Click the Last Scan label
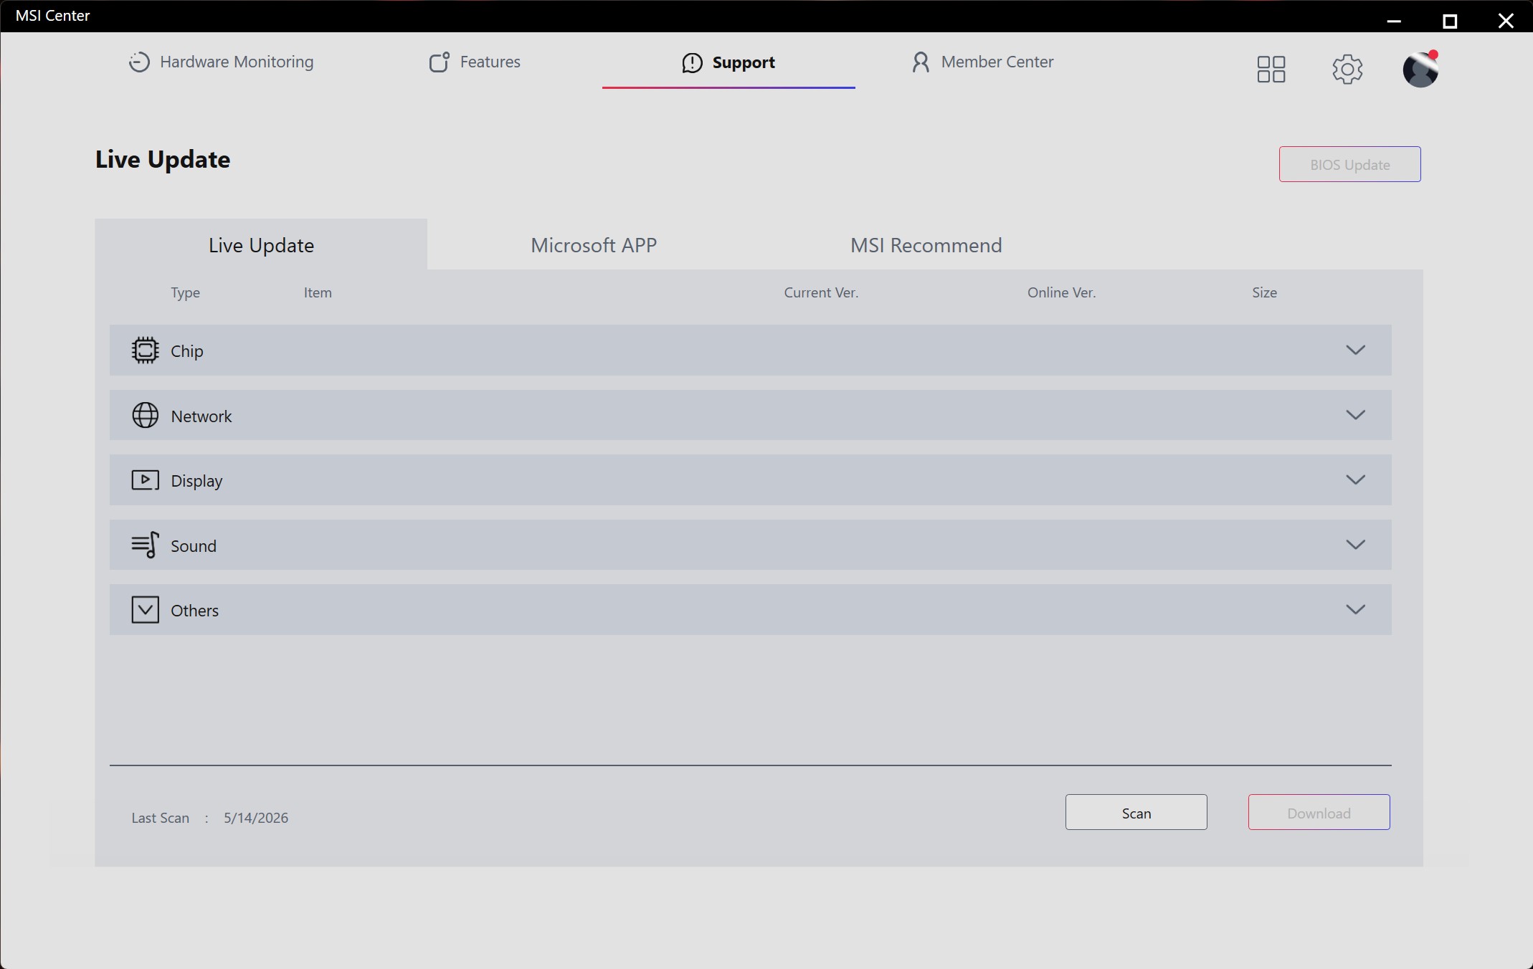The width and height of the screenshot is (1533, 969). coord(160,818)
